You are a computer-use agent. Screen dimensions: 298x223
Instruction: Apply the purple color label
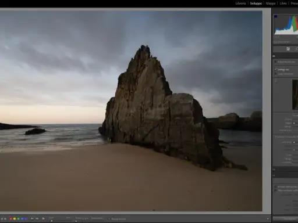tap(26, 219)
